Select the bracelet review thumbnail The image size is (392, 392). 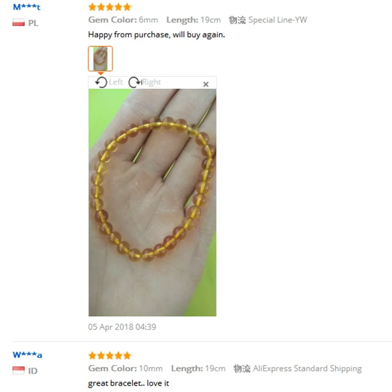point(100,59)
